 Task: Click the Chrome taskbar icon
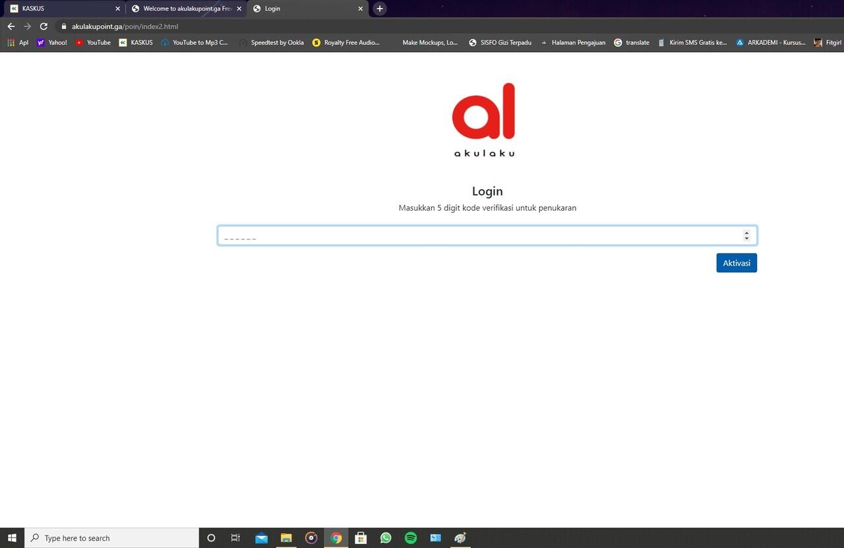click(336, 538)
